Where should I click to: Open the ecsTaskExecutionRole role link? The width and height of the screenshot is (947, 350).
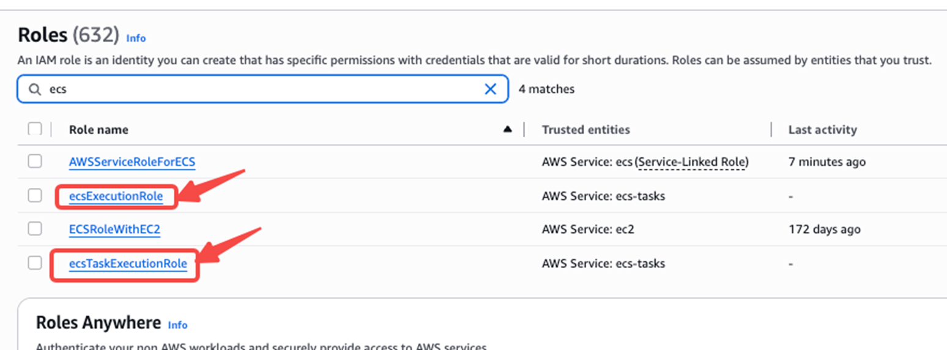click(128, 264)
